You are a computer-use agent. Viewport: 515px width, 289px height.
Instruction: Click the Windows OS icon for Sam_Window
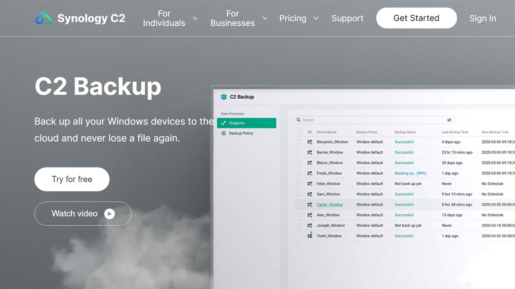[x=310, y=194]
